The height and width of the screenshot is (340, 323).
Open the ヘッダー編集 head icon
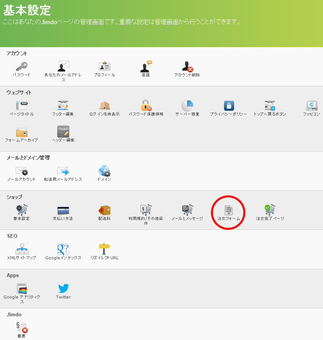[x=63, y=132]
